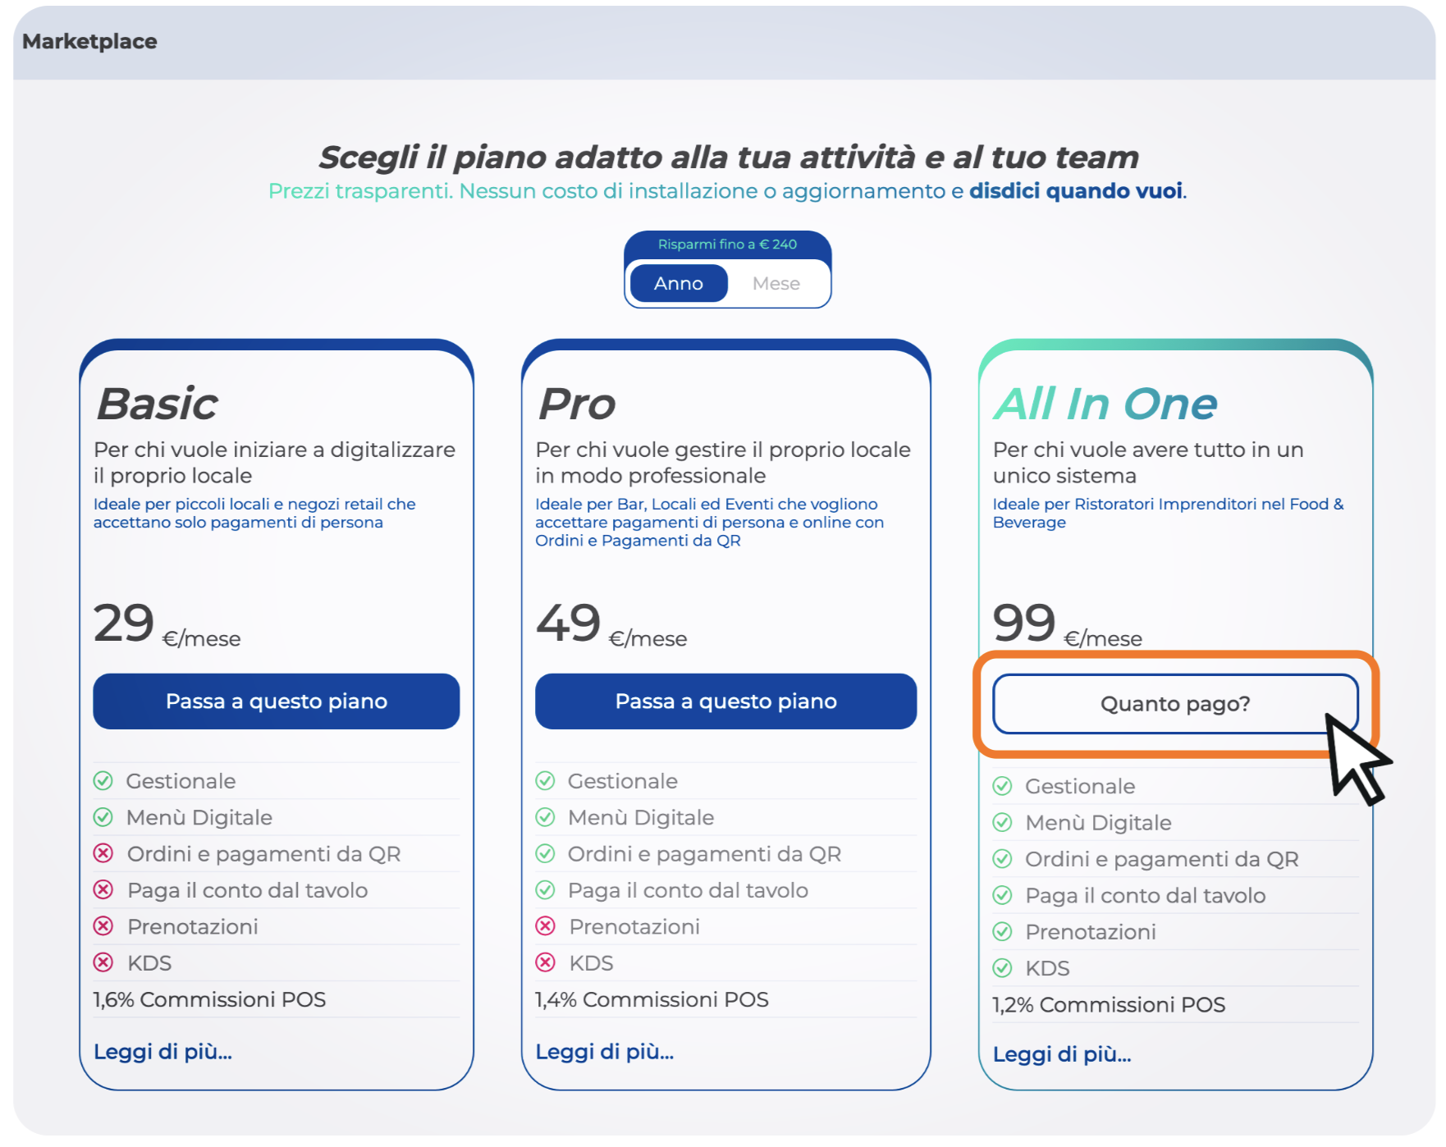The image size is (1446, 1147).
Task: Click the Quanto pago? button
Action: [x=1175, y=704]
